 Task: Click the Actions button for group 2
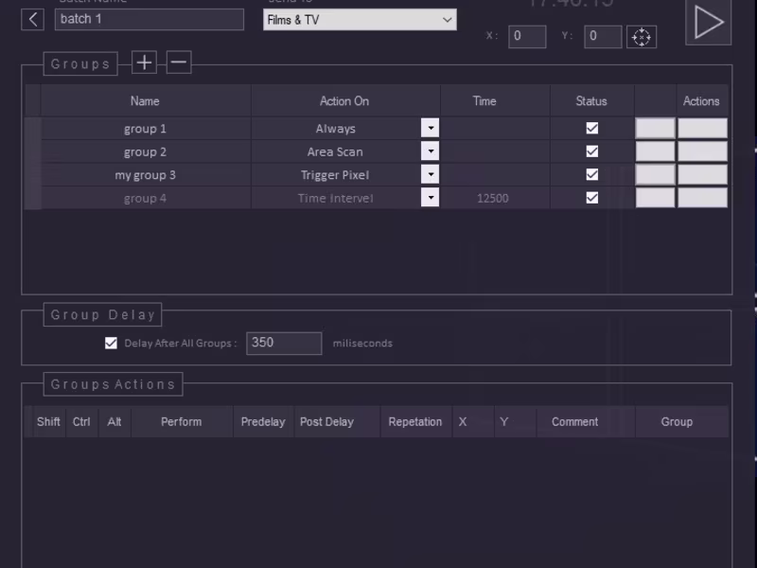tap(702, 151)
